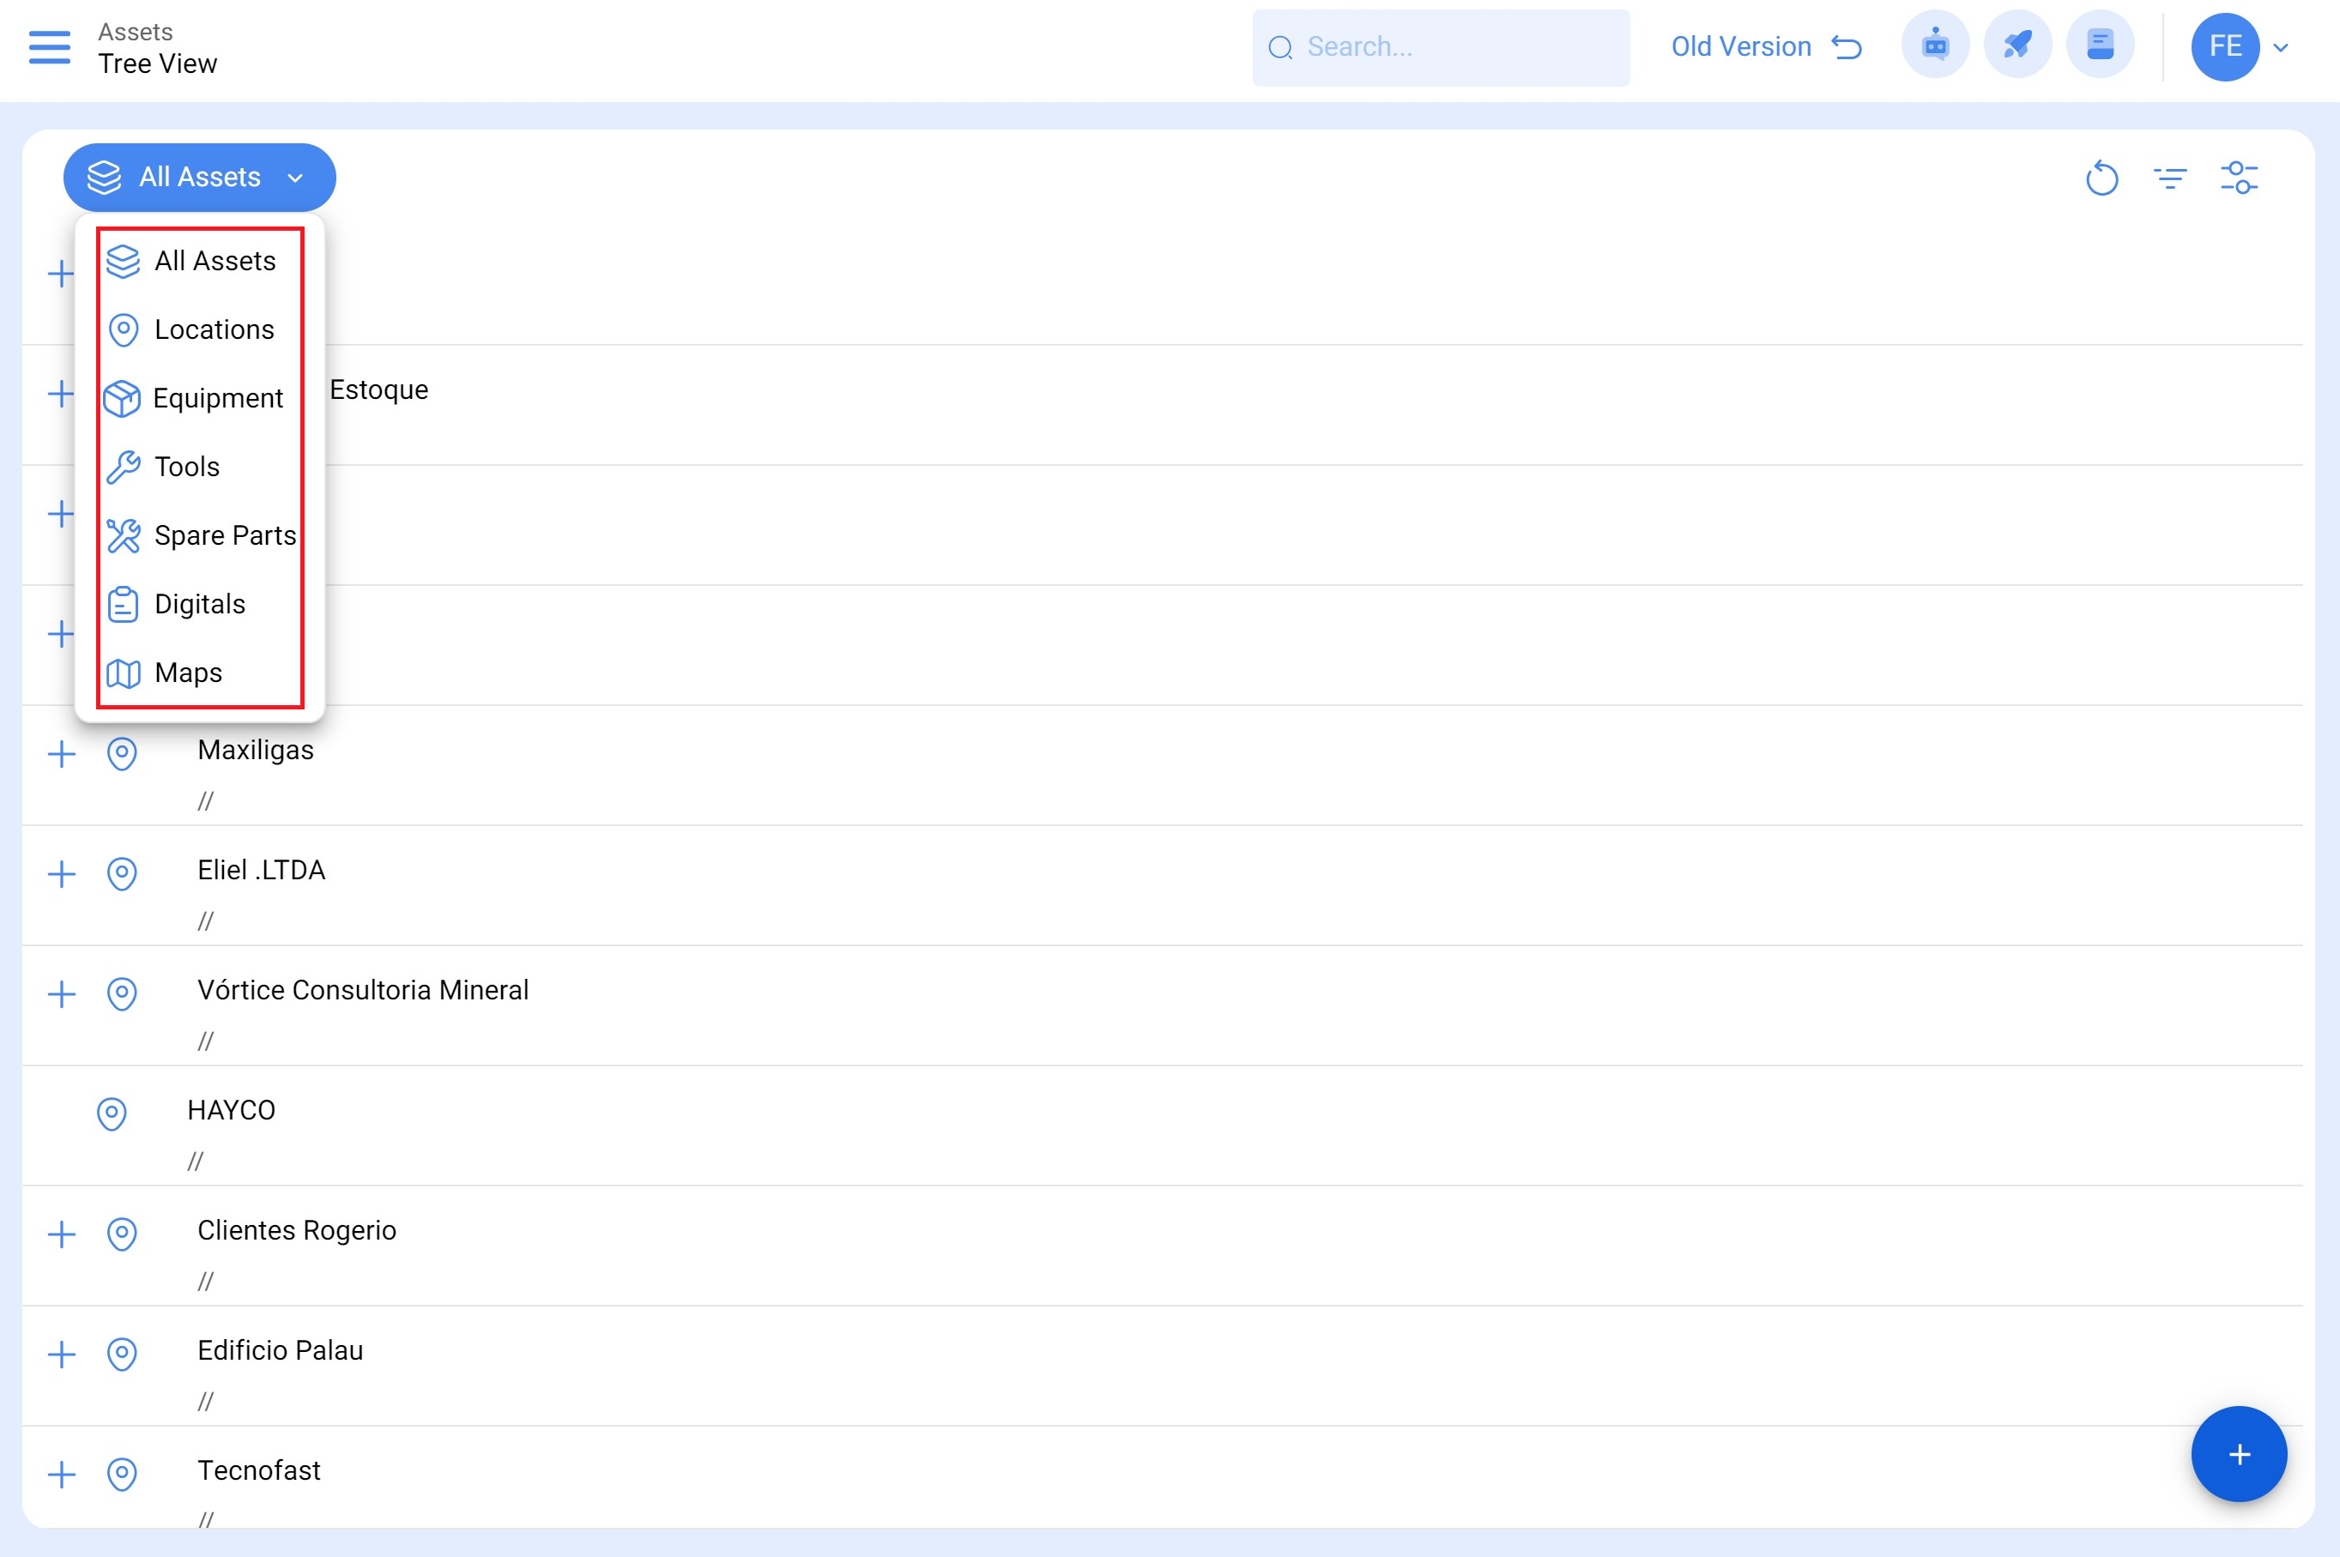Expand the Clientes Rogerio tree row
The height and width of the screenshot is (1557, 2340).
pos(62,1234)
